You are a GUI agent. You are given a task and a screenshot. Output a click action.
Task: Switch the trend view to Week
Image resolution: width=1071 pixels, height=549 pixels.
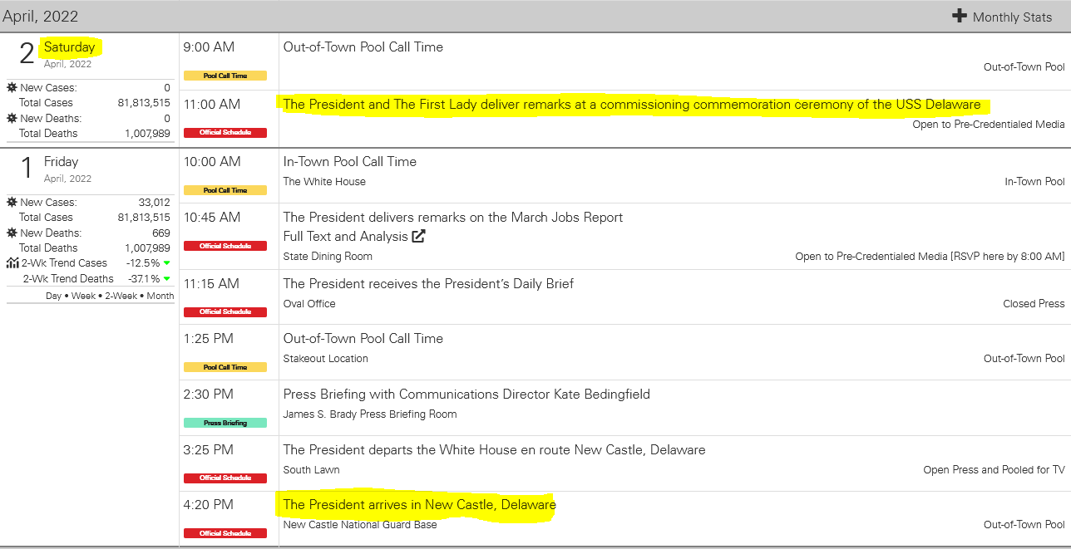click(x=82, y=296)
